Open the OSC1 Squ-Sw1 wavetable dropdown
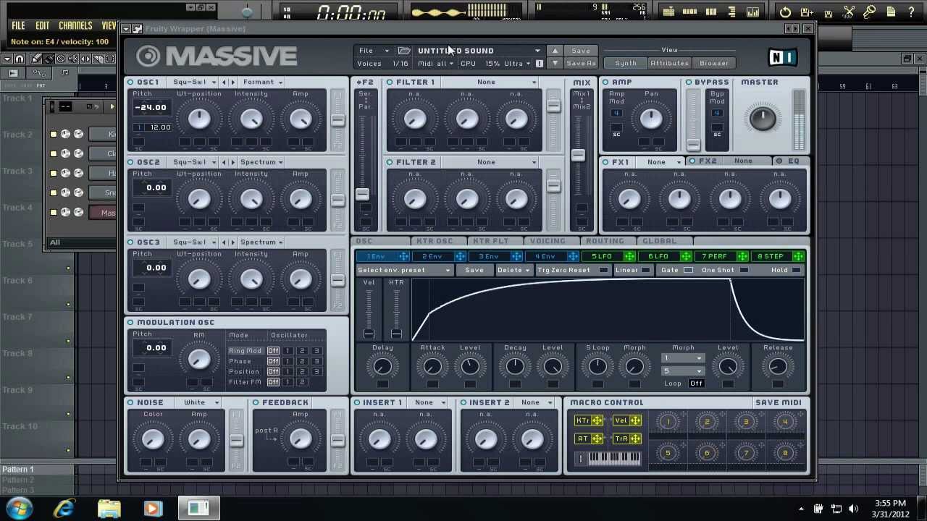This screenshot has width=927, height=521. pyautogui.click(x=193, y=82)
